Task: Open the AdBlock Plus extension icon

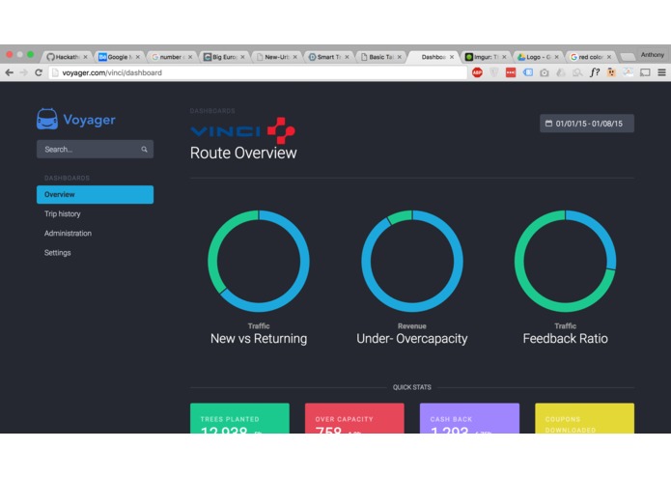Action: (477, 72)
